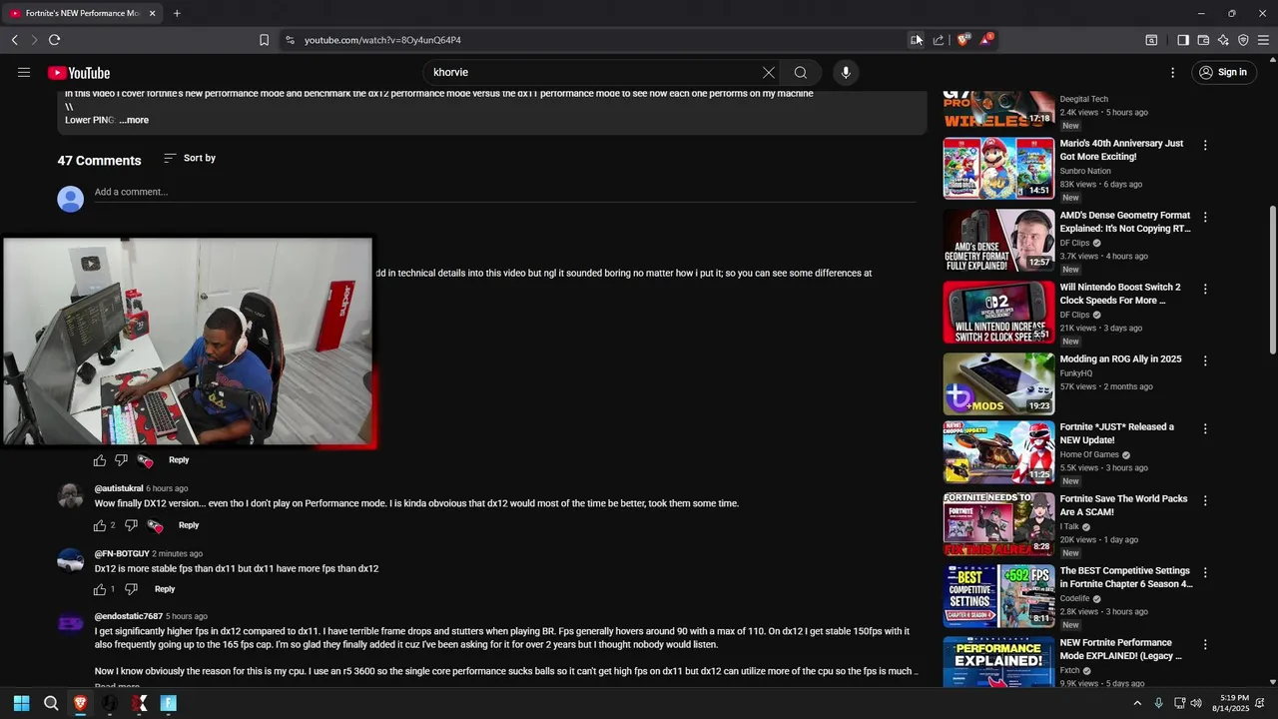The image size is (1278, 719).
Task: Start voice search with the microphone
Action: click(846, 72)
